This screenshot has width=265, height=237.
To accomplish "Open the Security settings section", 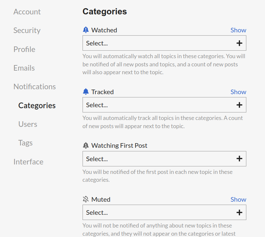I will 27,30.
